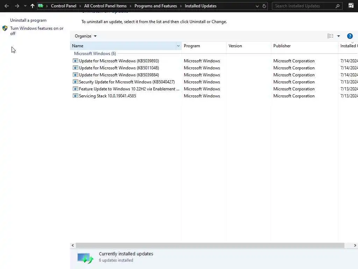Open Turn Windows features on or off
This screenshot has height=269, width=358.
(x=36, y=31)
